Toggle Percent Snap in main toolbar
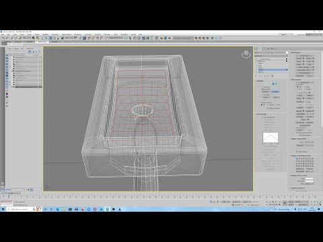 [98, 38]
